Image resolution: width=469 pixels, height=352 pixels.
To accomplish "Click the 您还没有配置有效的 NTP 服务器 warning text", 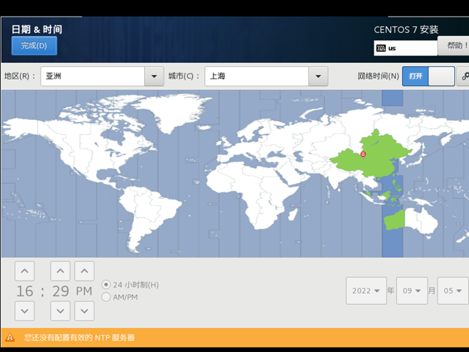I will point(80,338).
